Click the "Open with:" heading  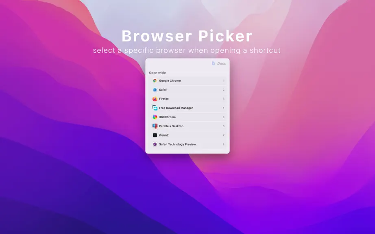[x=157, y=73]
